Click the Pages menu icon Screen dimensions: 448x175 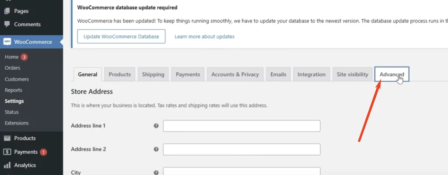pyautogui.click(x=7, y=11)
